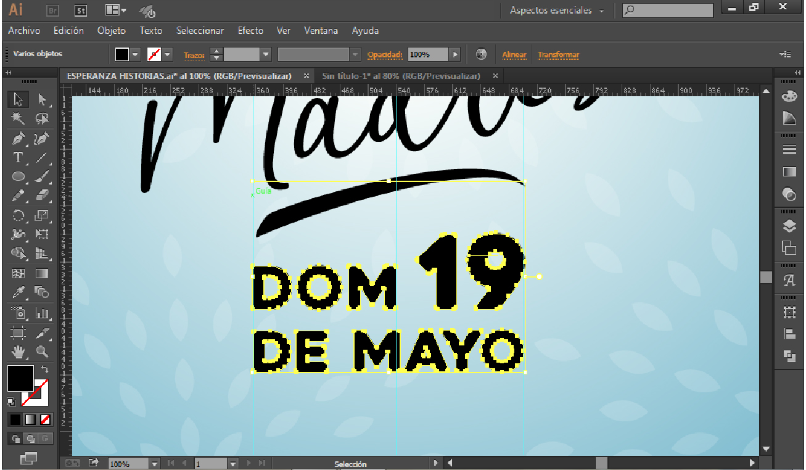Viewport: 806px width, 470px height.
Task: Select the Paintbrush tool
Action: click(x=42, y=176)
